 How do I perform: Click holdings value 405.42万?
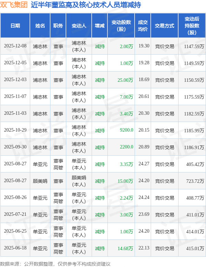(x=195, y=164)
